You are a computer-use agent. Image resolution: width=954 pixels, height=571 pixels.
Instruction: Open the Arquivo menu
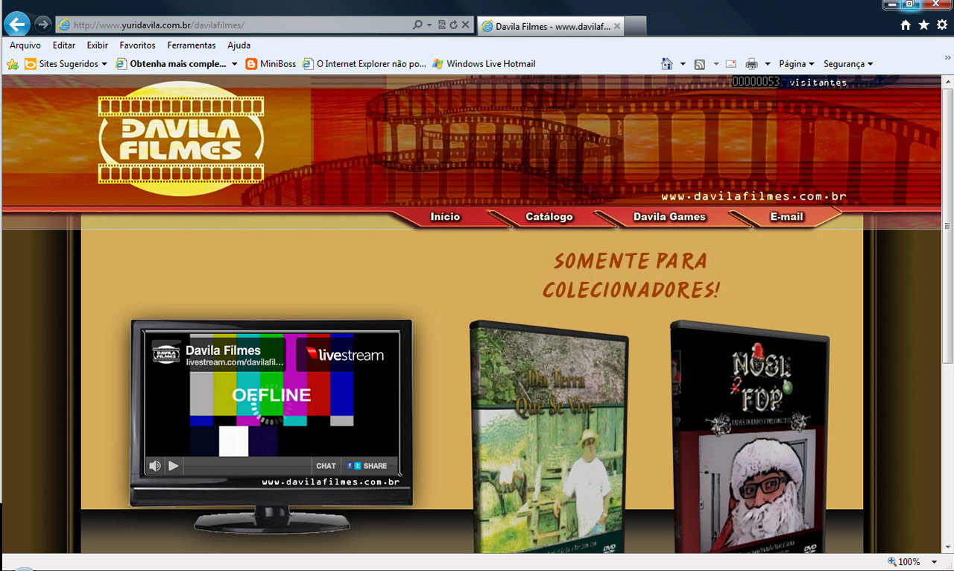click(x=25, y=45)
